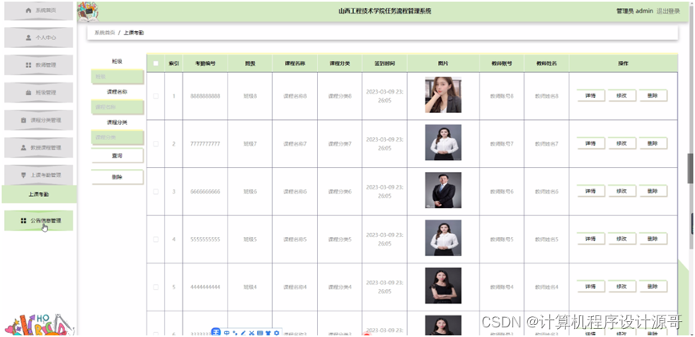Open 详情 for the 班级8 row
The width and height of the screenshot is (695, 337).
click(x=590, y=95)
